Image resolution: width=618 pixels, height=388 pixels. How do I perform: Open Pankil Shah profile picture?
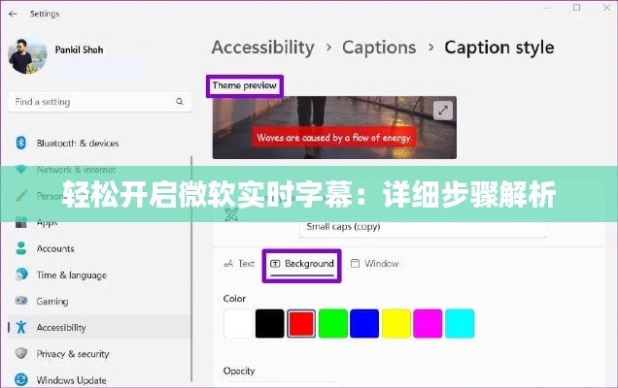coord(27,55)
